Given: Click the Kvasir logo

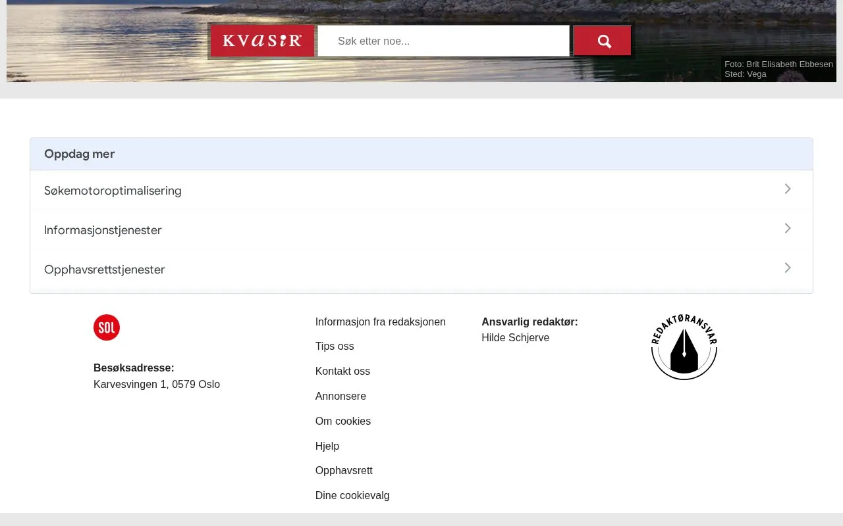Looking at the screenshot, I should [262, 41].
